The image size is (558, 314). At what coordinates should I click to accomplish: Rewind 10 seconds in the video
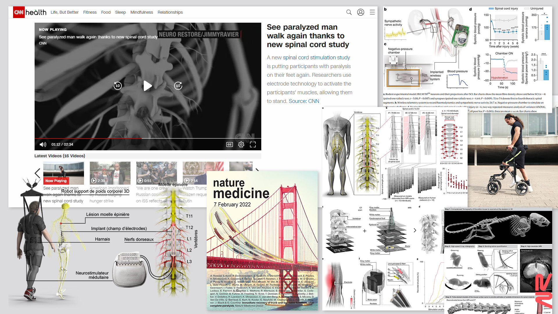click(117, 85)
